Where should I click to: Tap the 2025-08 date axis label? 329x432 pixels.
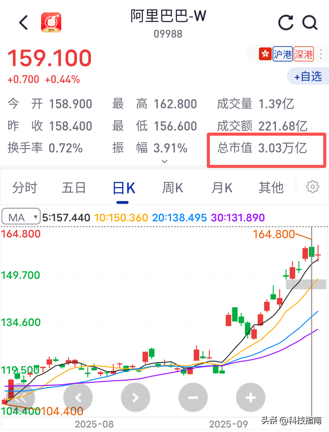click(94, 424)
